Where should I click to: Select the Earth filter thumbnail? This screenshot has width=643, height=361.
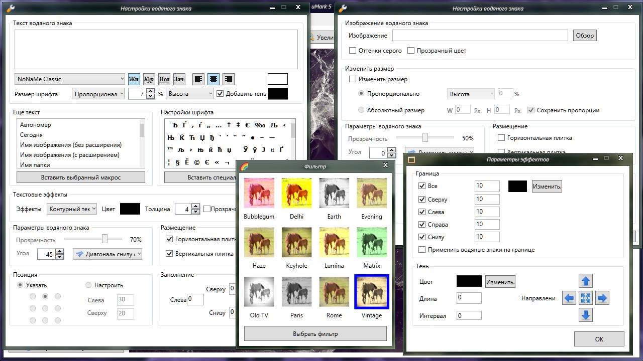(334, 193)
